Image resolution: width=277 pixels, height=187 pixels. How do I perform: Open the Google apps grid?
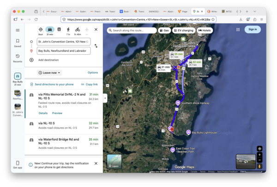click(238, 29)
